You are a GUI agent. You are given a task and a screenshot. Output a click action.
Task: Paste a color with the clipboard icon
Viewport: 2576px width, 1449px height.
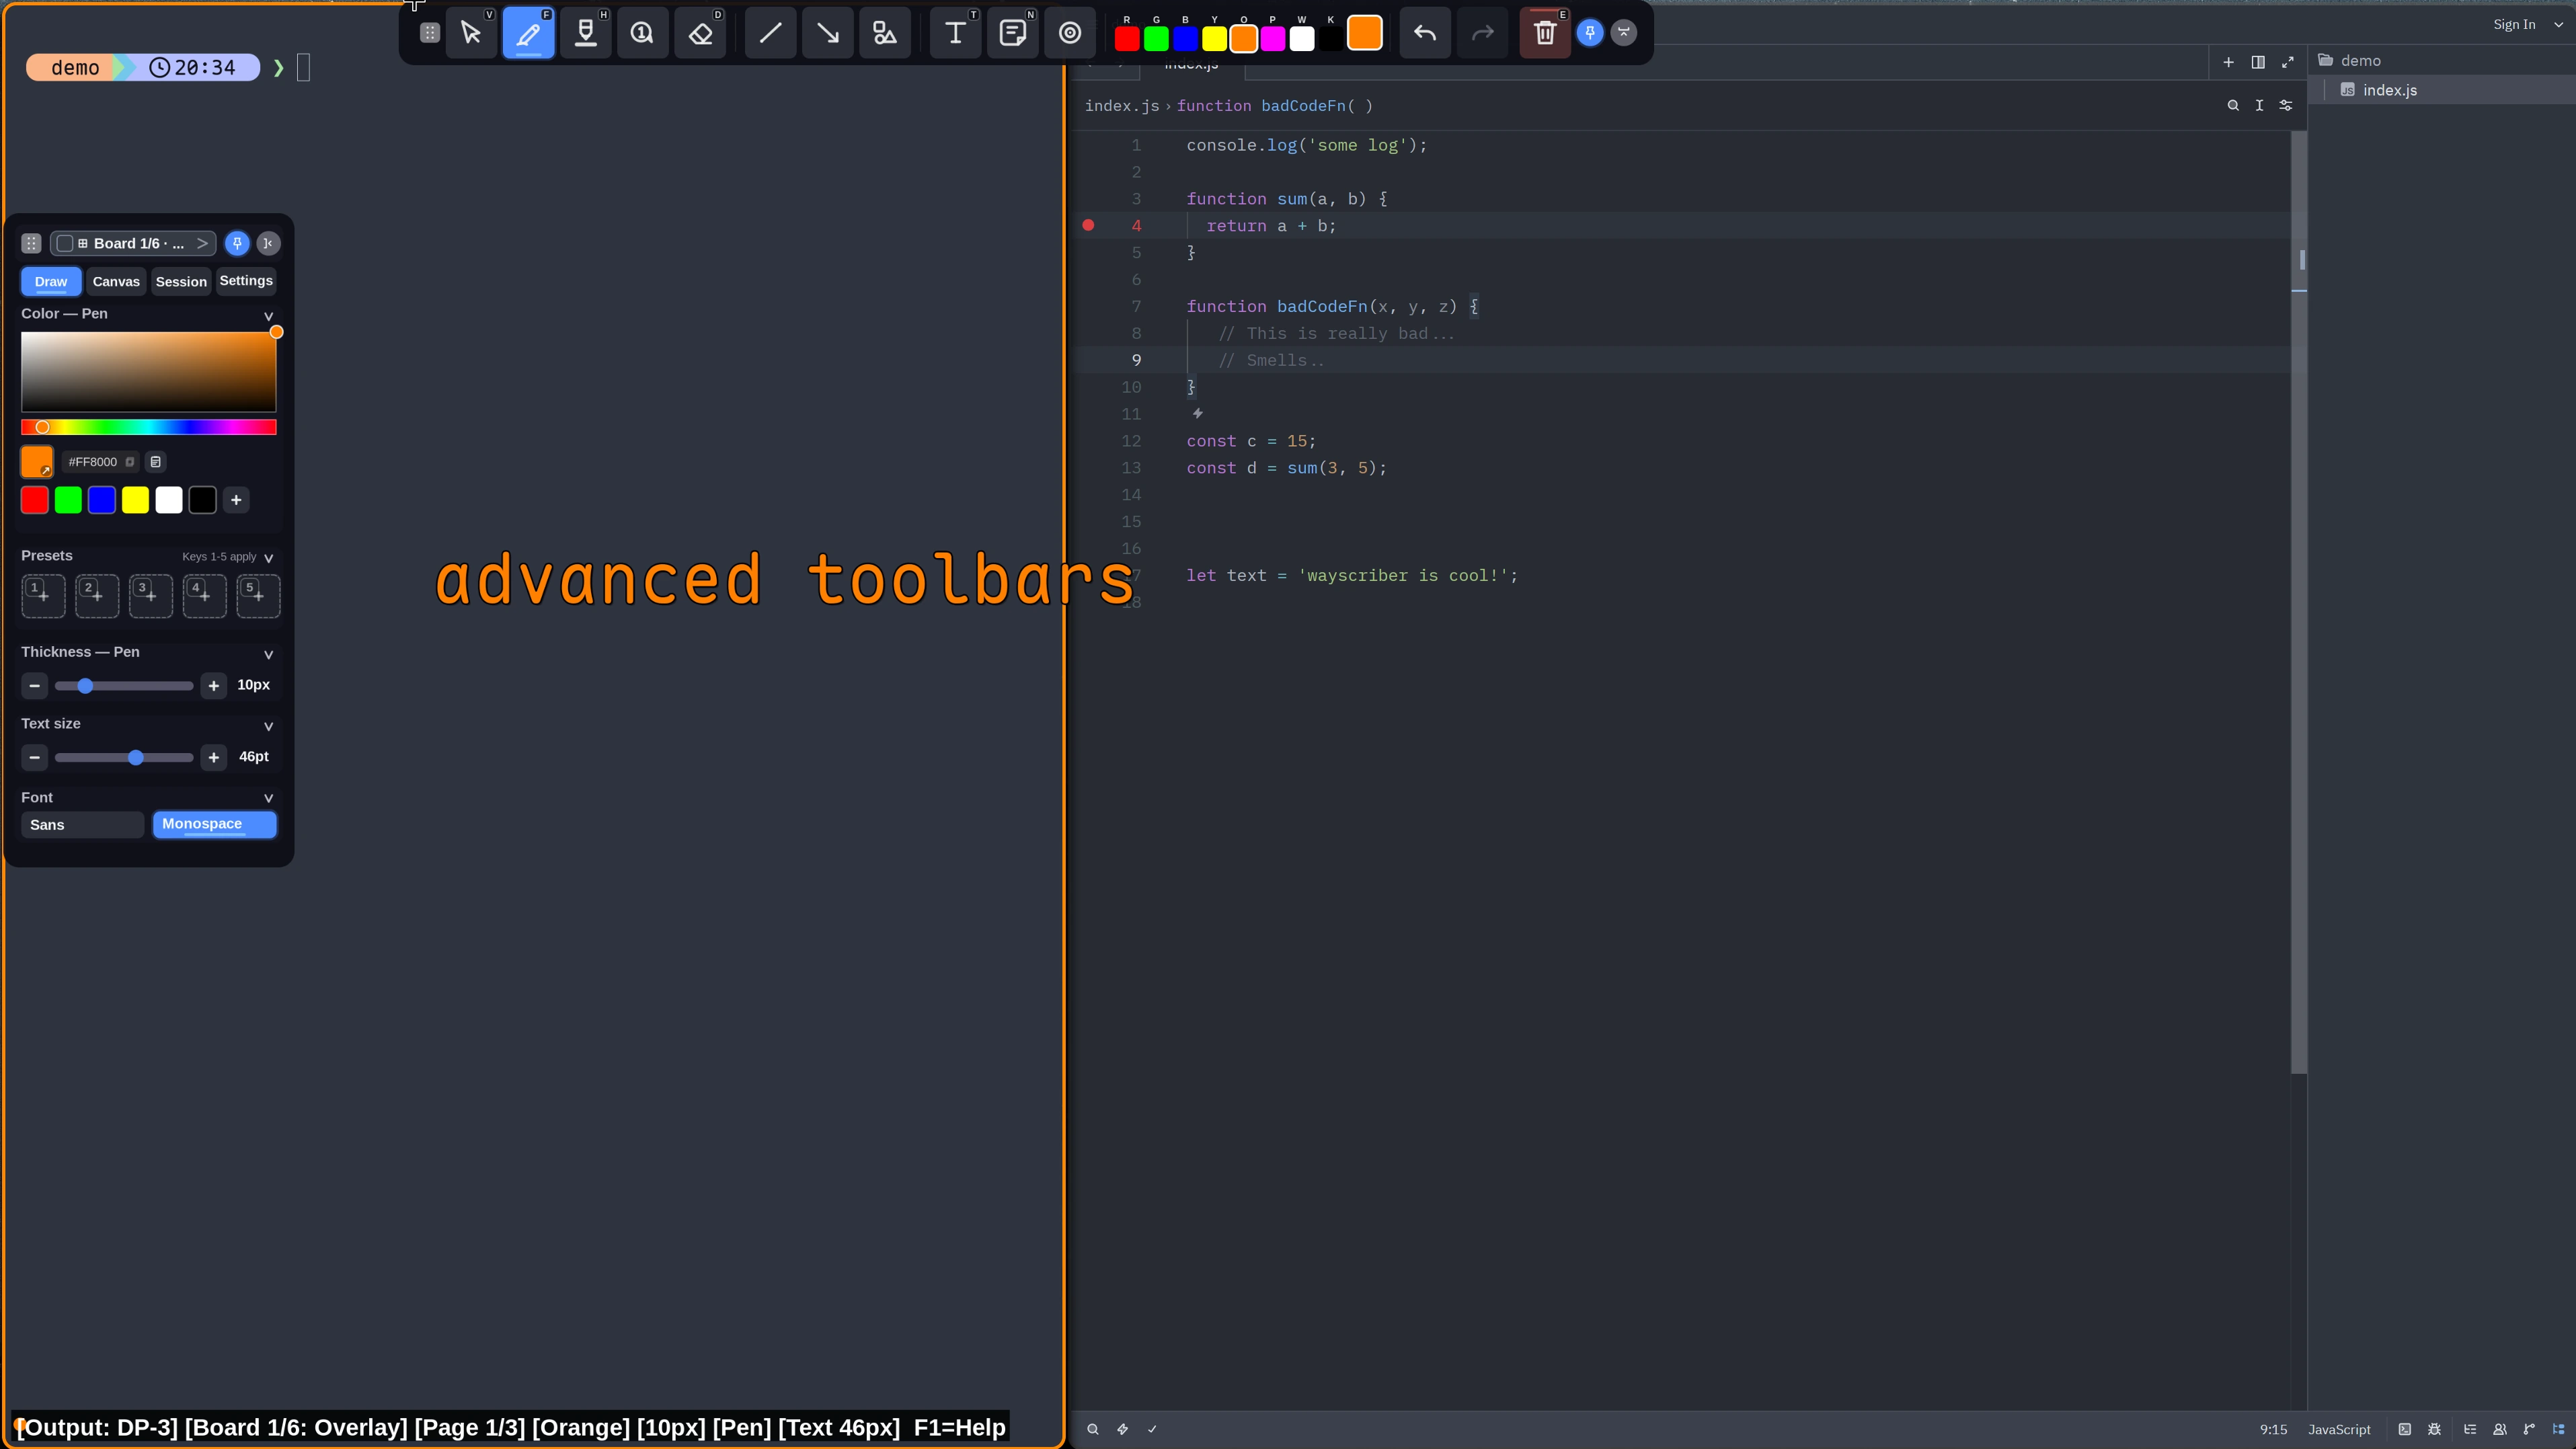pyautogui.click(x=155, y=462)
